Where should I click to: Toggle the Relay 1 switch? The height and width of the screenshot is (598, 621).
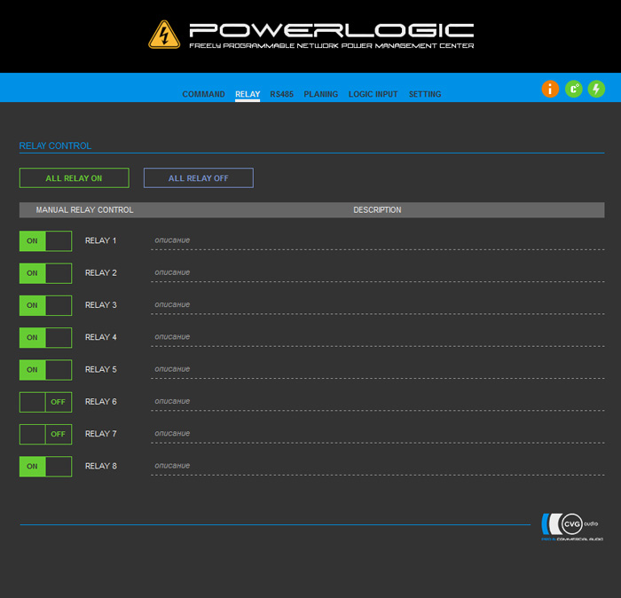[45, 240]
